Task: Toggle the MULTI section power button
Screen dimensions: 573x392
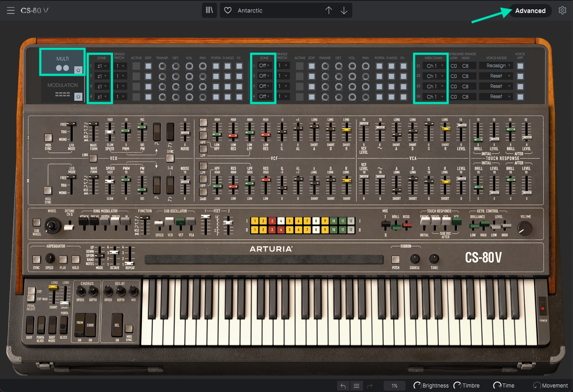Action: [x=78, y=71]
